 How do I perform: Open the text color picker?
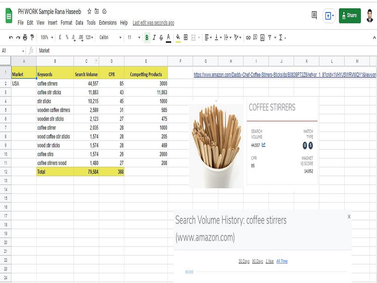[x=169, y=38]
